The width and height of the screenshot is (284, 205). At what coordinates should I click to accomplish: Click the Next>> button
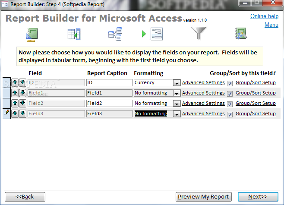pyautogui.click(x=258, y=197)
